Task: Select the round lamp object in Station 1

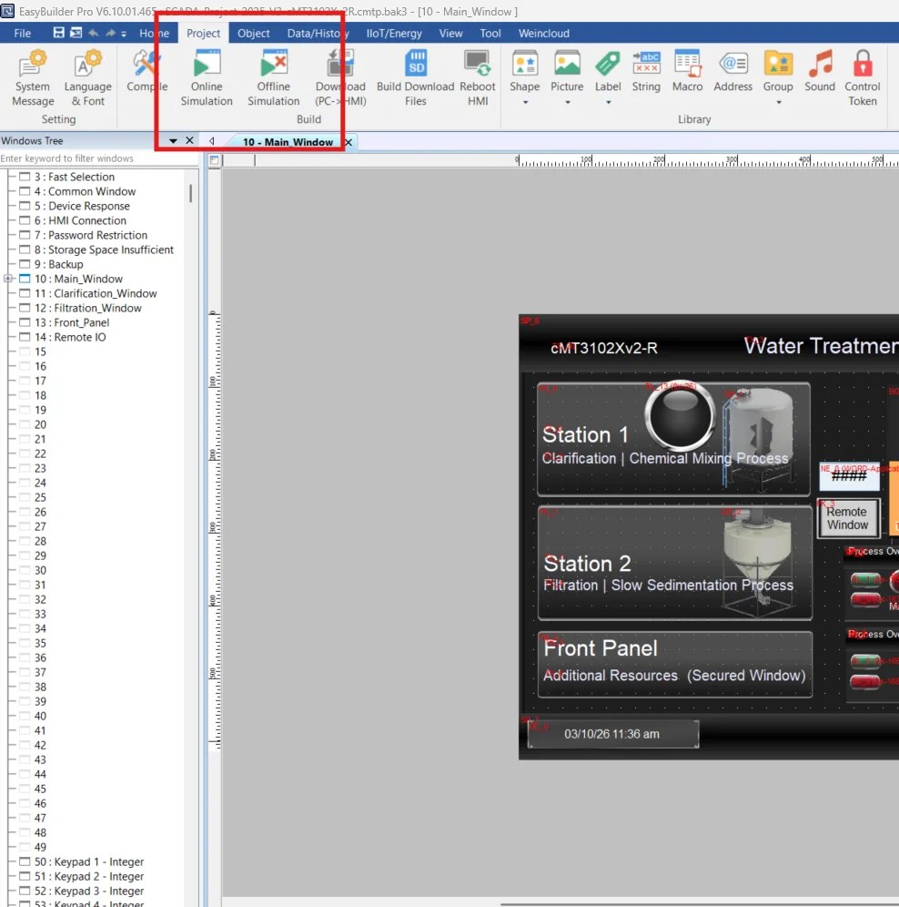Action: (681, 415)
